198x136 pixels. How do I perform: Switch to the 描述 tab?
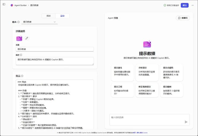[48, 16]
